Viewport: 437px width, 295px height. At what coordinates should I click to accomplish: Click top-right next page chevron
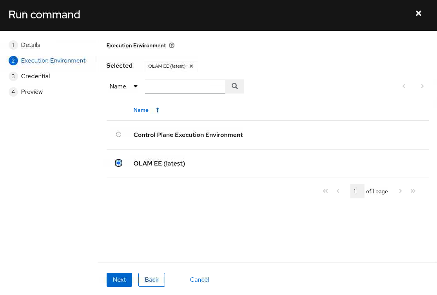(x=422, y=86)
